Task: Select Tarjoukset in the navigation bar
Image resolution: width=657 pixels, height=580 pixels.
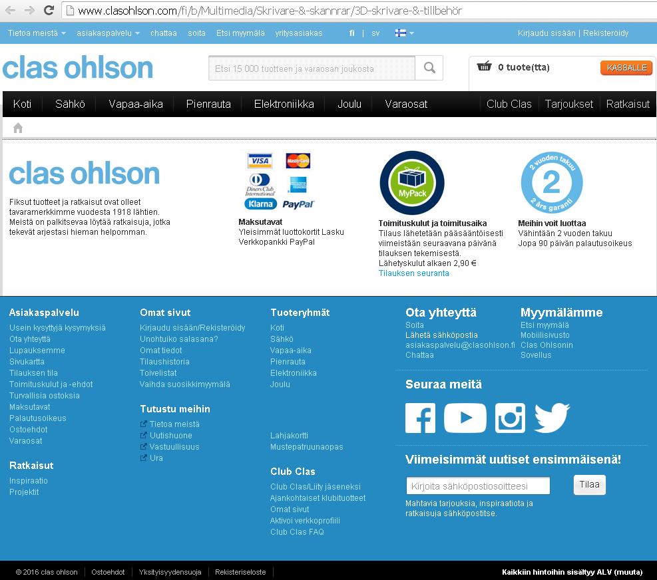Action: [569, 104]
